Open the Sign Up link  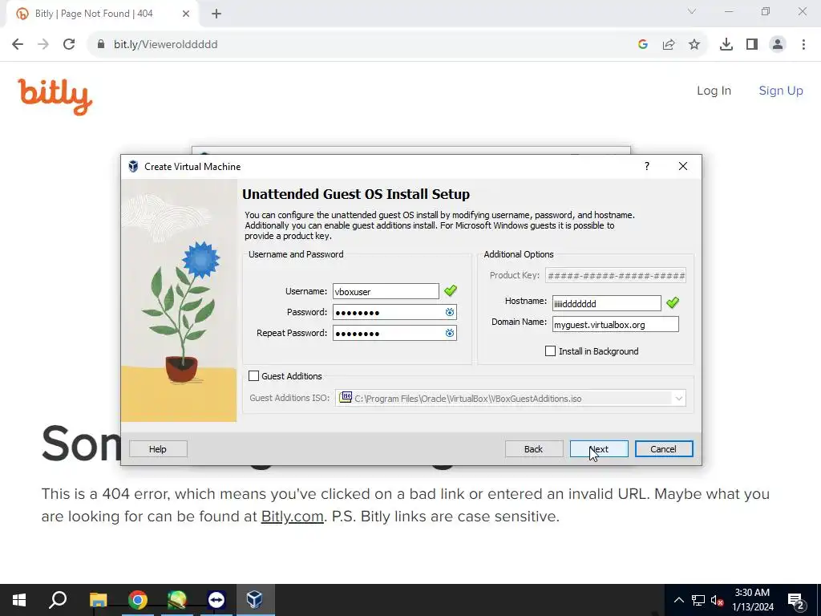[781, 91]
